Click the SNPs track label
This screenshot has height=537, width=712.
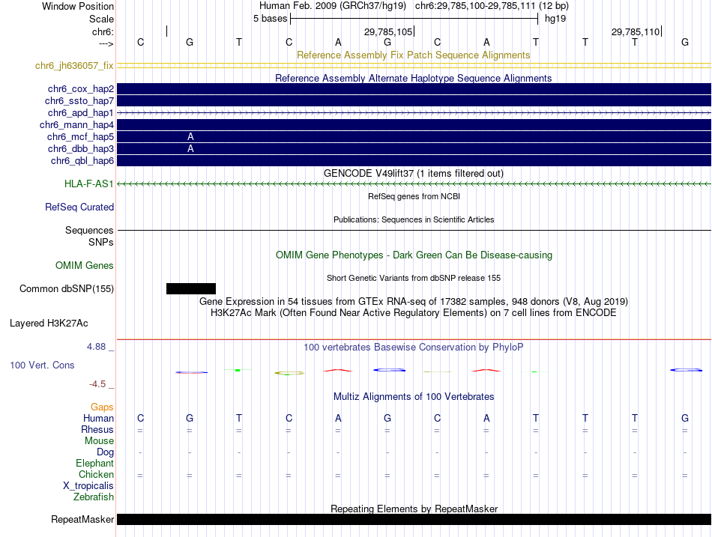(101, 242)
